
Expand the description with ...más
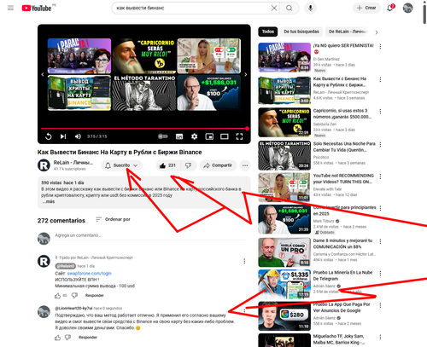tap(49, 201)
